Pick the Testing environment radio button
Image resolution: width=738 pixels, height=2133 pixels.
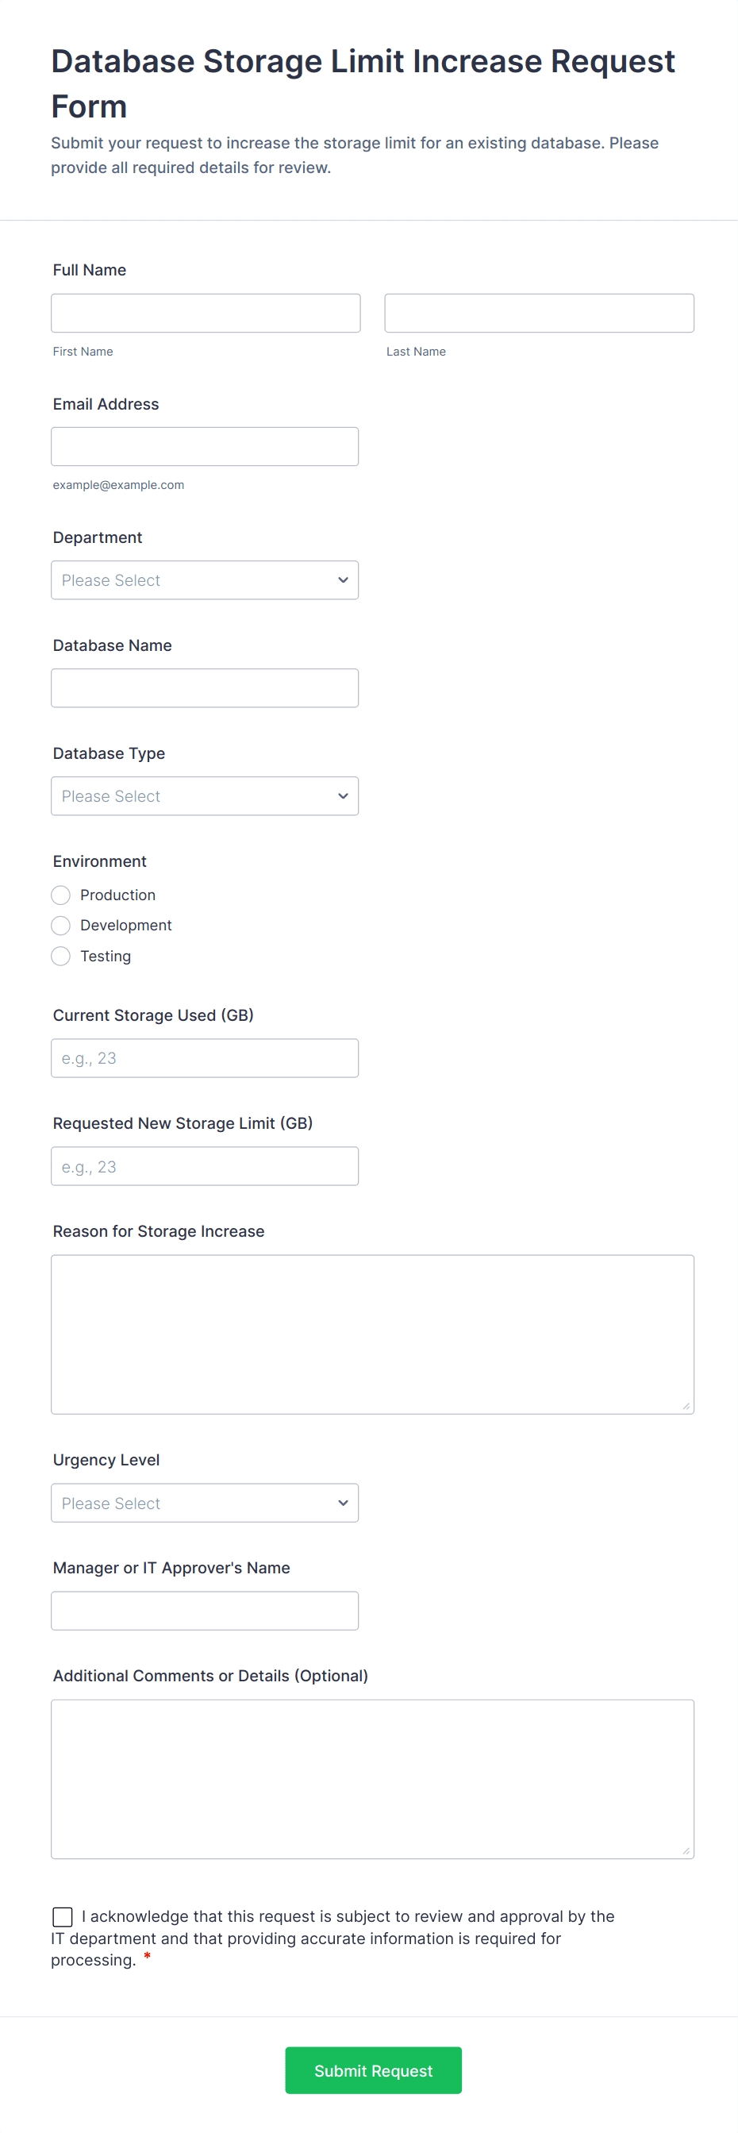[61, 957]
